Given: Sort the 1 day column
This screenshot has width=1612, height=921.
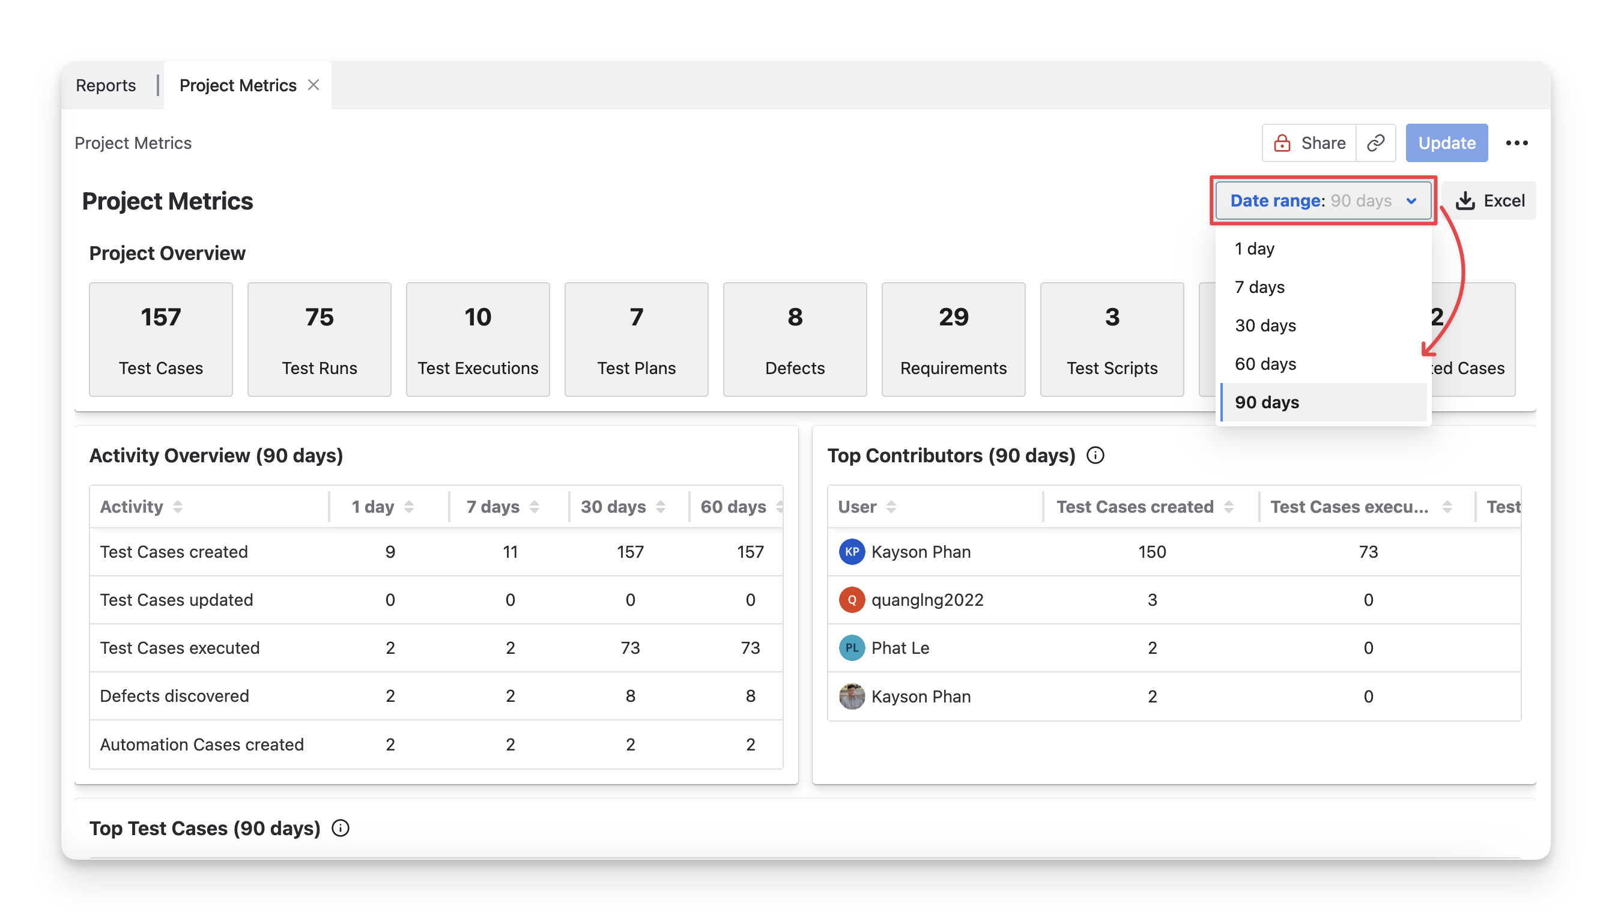Looking at the screenshot, I should [x=408, y=507].
